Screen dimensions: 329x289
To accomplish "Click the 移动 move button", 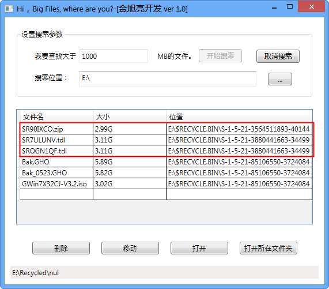I will [130, 248].
